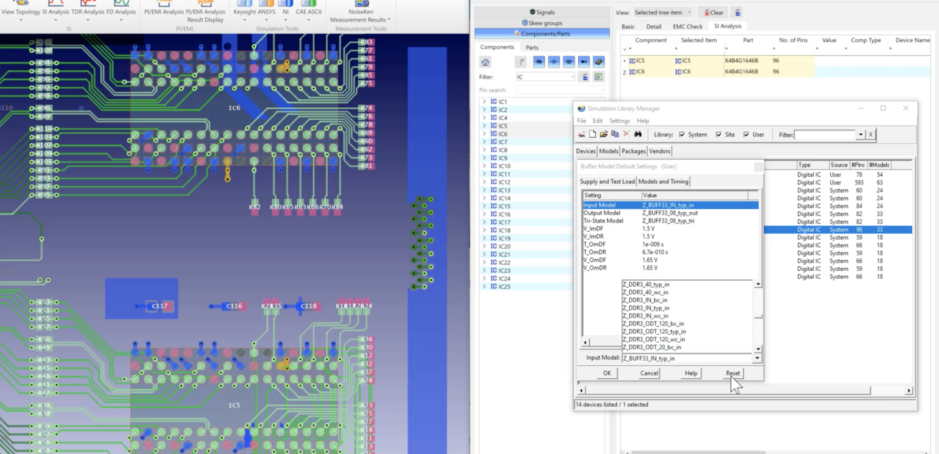Image resolution: width=939 pixels, height=454 pixels.
Task: Open the Input Model dropdown arrow
Action: [757, 358]
